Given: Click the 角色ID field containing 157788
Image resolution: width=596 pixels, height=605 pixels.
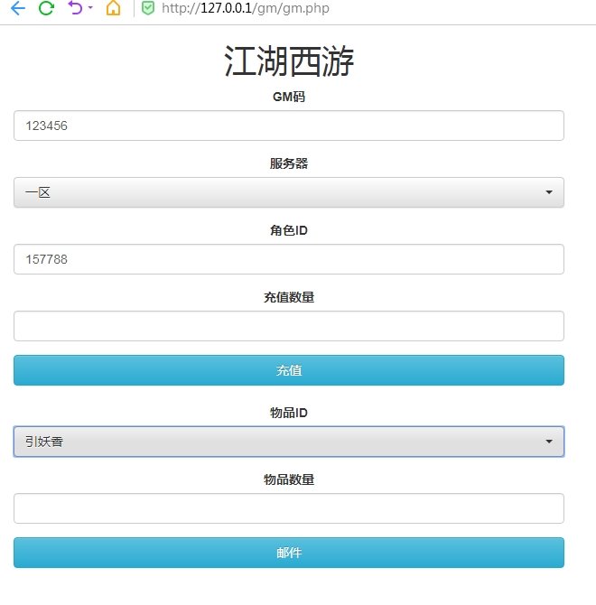Looking at the screenshot, I should 289,259.
